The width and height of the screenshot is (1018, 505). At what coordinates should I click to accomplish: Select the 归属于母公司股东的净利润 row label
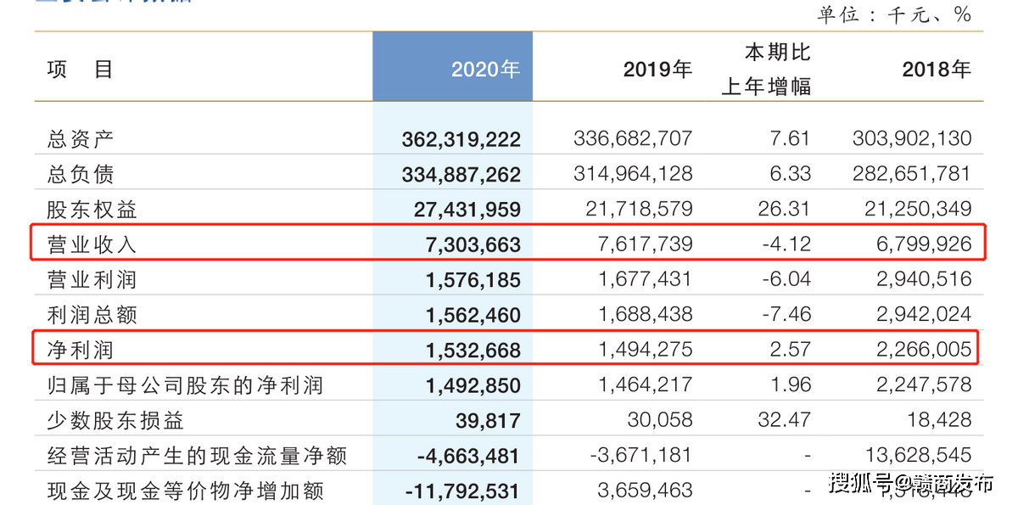coord(185,385)
